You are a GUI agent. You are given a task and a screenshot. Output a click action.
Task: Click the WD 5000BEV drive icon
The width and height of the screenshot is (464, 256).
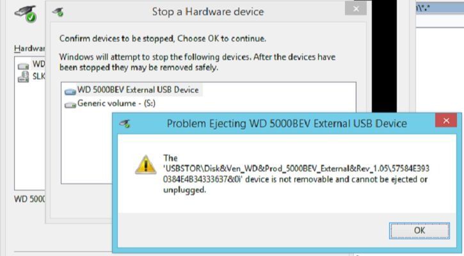pos(70,92)
